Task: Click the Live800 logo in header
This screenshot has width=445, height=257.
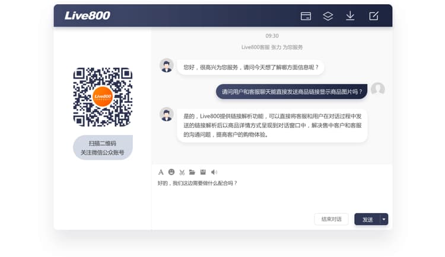Action: coord(87,15)
